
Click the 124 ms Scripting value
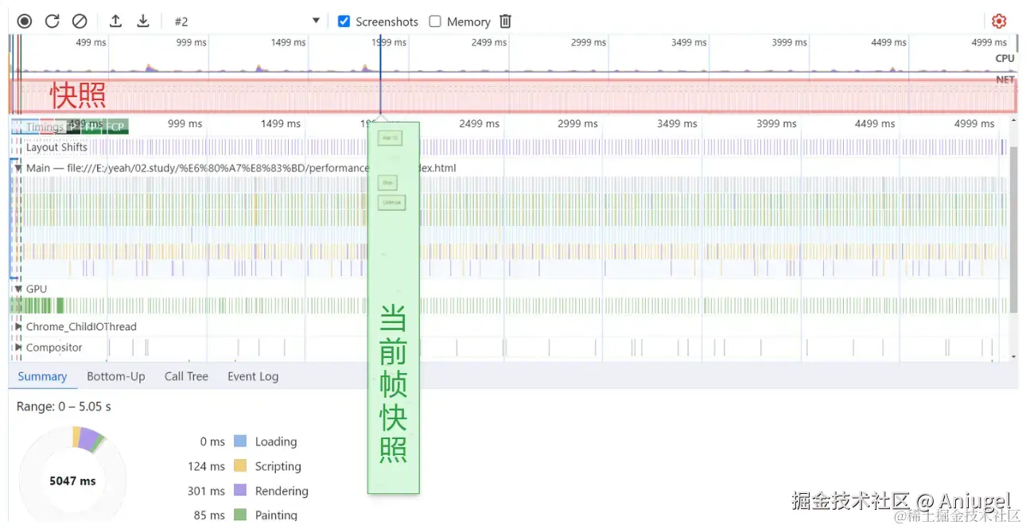[206, 466]
